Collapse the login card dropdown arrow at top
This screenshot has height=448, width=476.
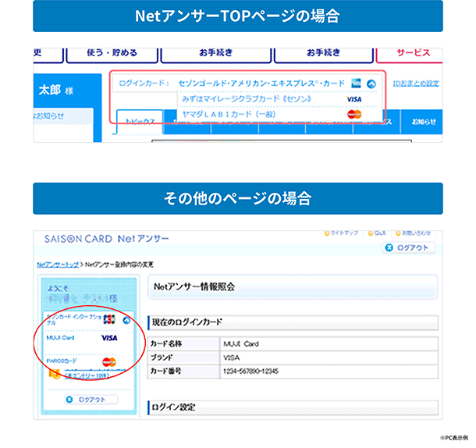point(371,84)
